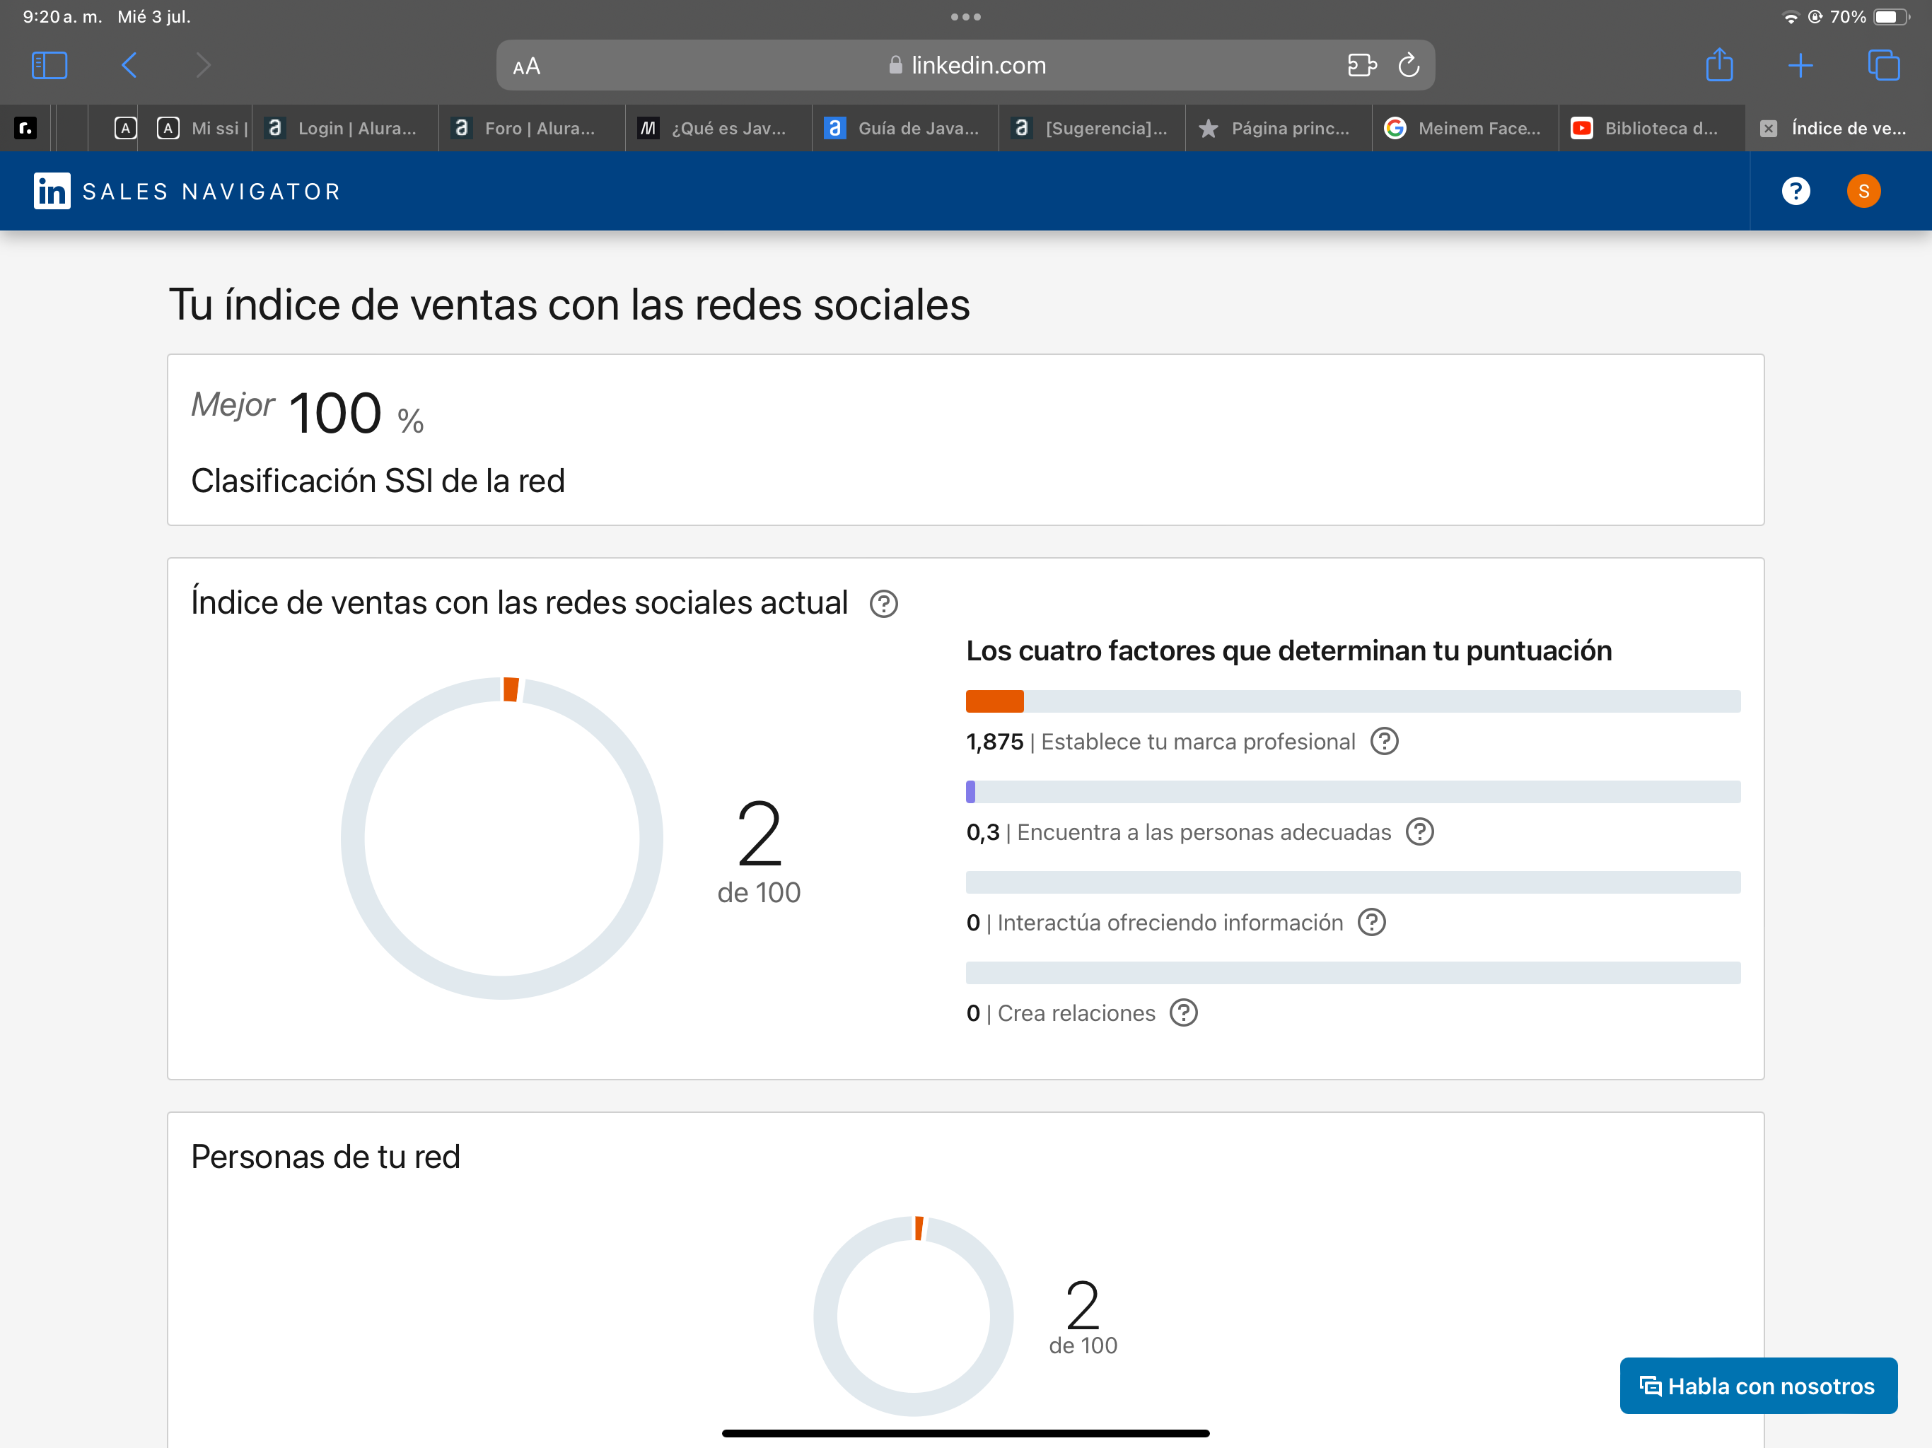The image size is (1932, 1448).
Task: Toggle the Safari sidebar icon
Action: [49, 66]
